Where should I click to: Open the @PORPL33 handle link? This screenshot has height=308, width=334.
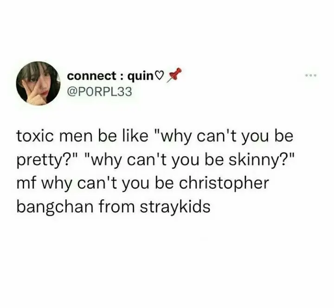tap(99, 92)
